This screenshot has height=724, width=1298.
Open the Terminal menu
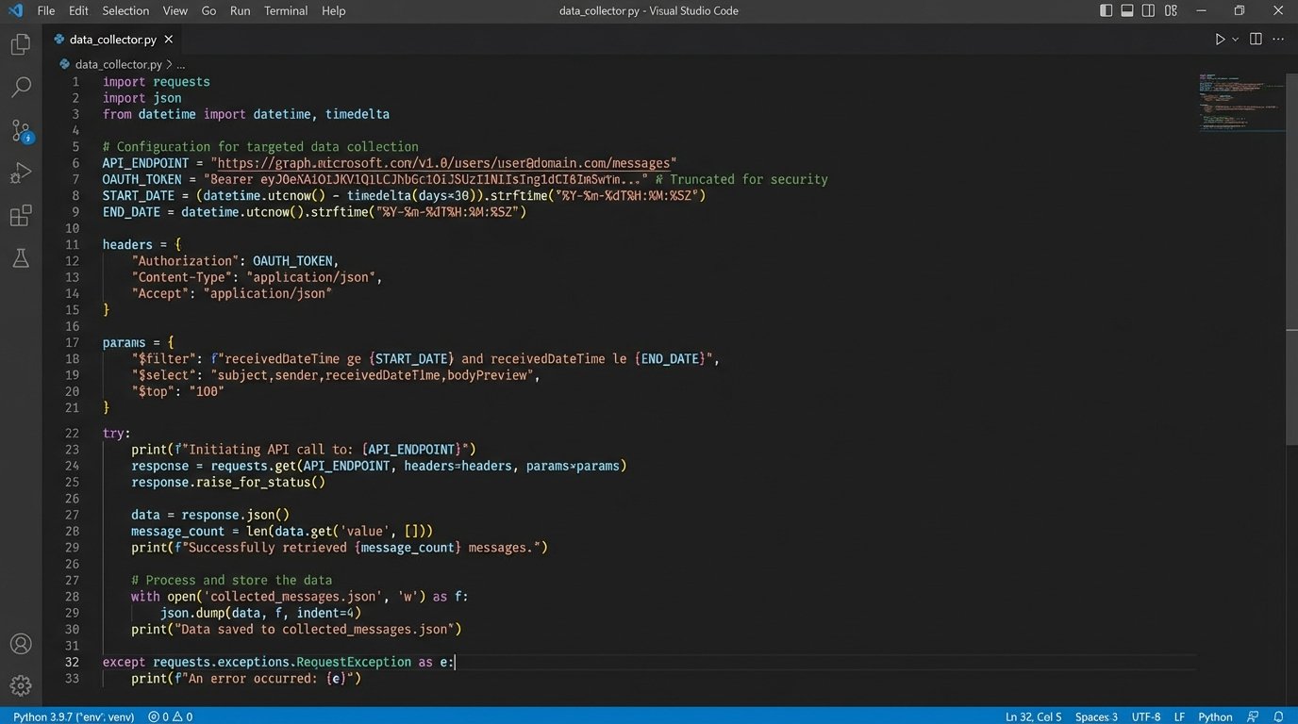286,10
